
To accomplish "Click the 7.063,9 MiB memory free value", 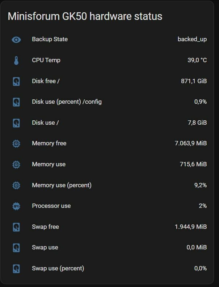I will click(x=191, y=143).
